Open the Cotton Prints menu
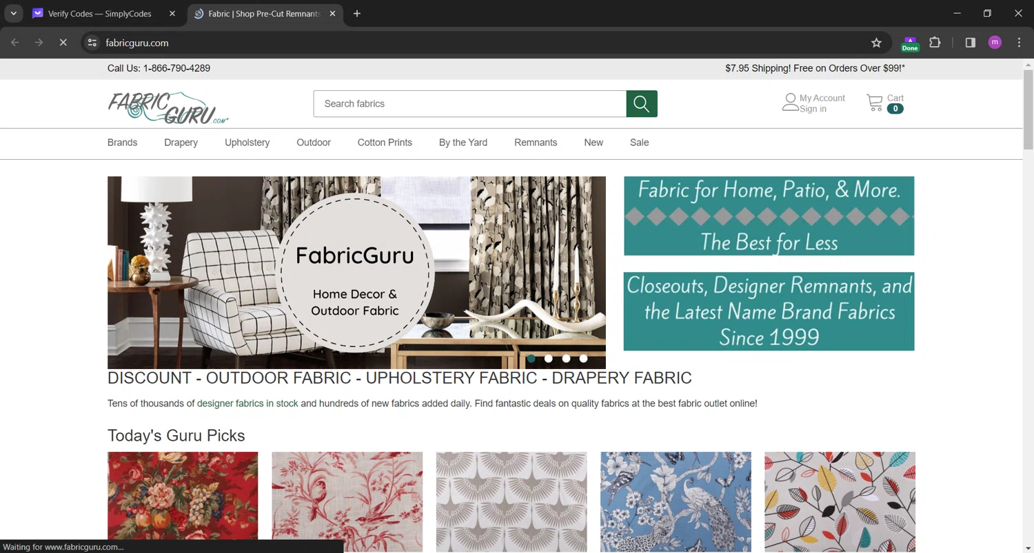This screenshot has width=1034, height=553. pos(385,143)
